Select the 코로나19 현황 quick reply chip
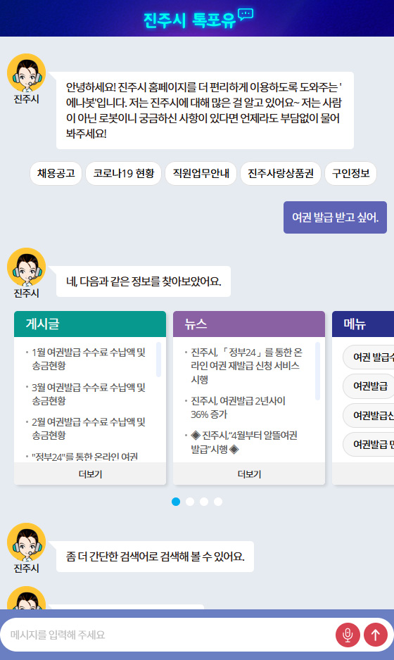 pyautogui.click(x=124, y=173)
